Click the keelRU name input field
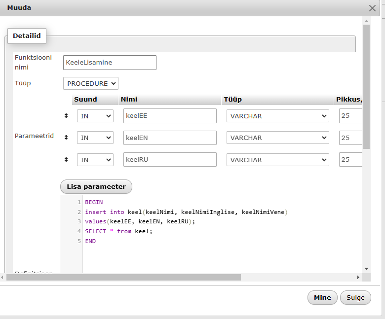385x319 pixels. (x=170, y=160)
